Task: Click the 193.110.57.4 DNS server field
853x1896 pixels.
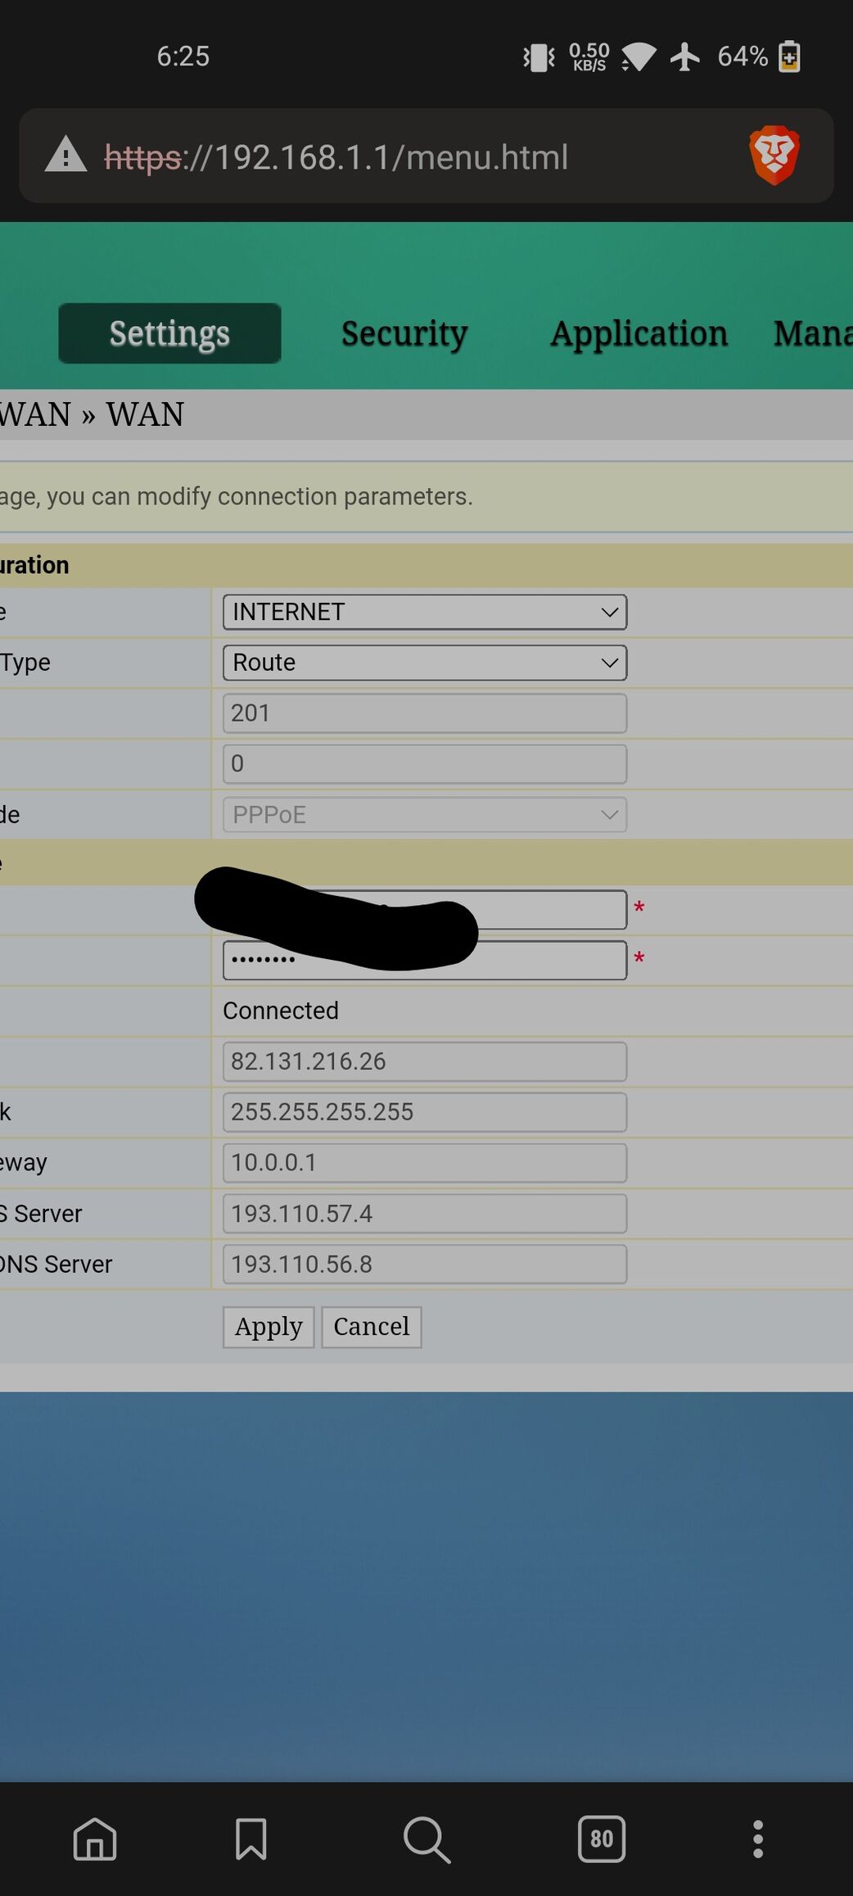Action: tap(425, 1214)
